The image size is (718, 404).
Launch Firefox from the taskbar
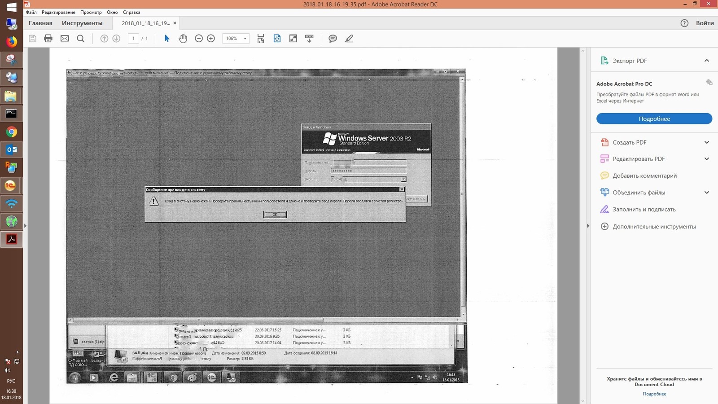[x=11, y=42]
